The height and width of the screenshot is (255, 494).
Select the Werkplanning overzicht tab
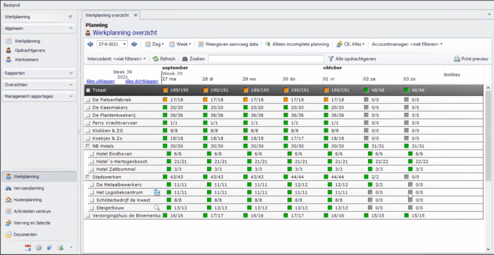[107, 15]
